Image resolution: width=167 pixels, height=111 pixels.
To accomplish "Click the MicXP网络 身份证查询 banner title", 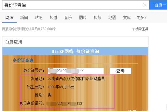I will tap(75, 51).
